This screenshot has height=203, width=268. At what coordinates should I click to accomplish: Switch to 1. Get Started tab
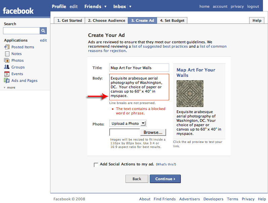click(69, 20)
